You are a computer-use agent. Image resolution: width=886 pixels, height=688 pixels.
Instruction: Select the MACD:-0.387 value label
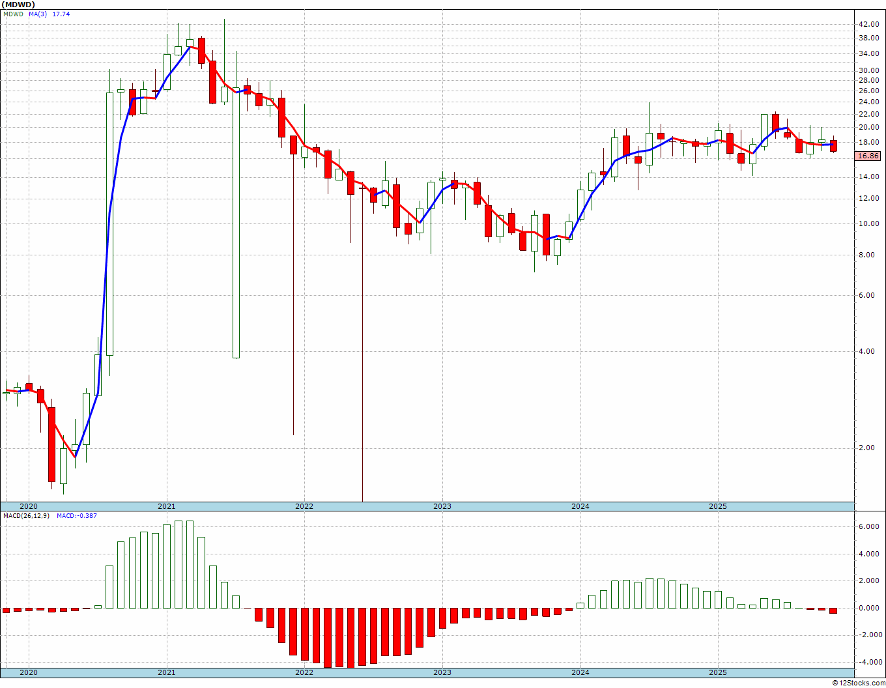click(x=77, y=516)
